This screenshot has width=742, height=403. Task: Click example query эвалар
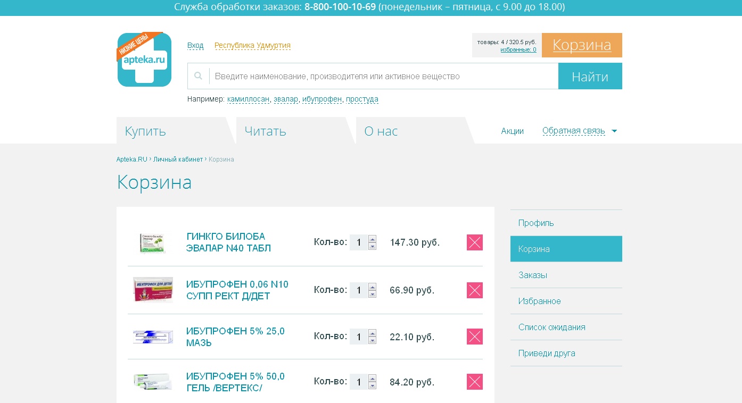click(286, 99)
